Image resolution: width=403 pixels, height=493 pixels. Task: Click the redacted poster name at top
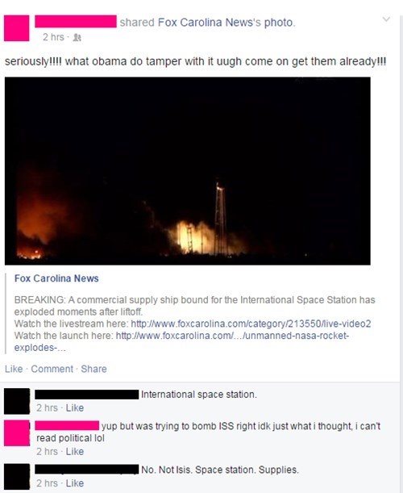(x=76, y=21)
